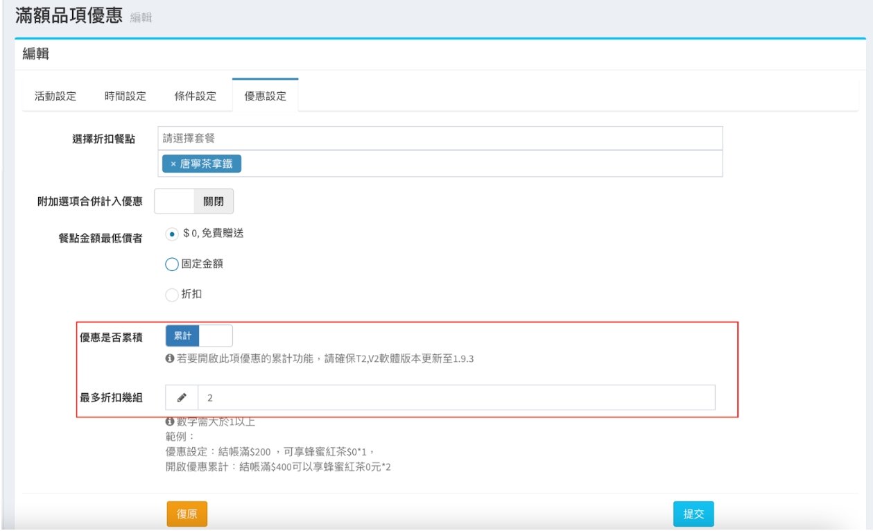Viewport: 873px width, 531px height.
Task: Select the $0, 免費贈送 radio option
Action: 171,234
